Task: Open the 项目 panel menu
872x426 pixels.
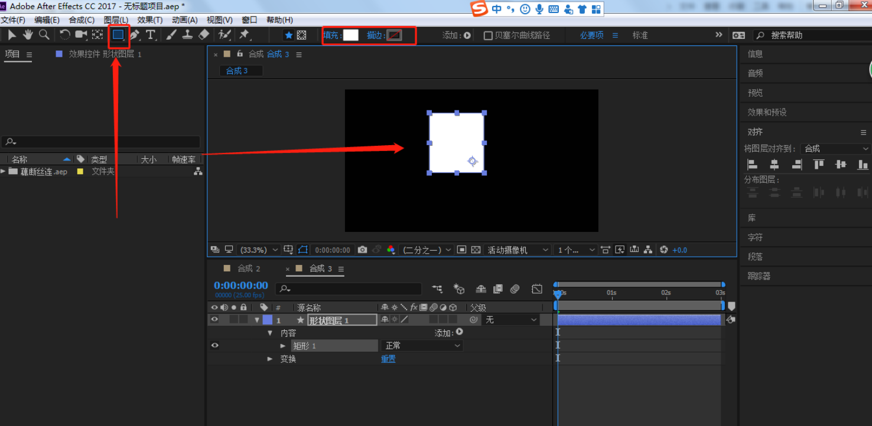Action: 29,54
